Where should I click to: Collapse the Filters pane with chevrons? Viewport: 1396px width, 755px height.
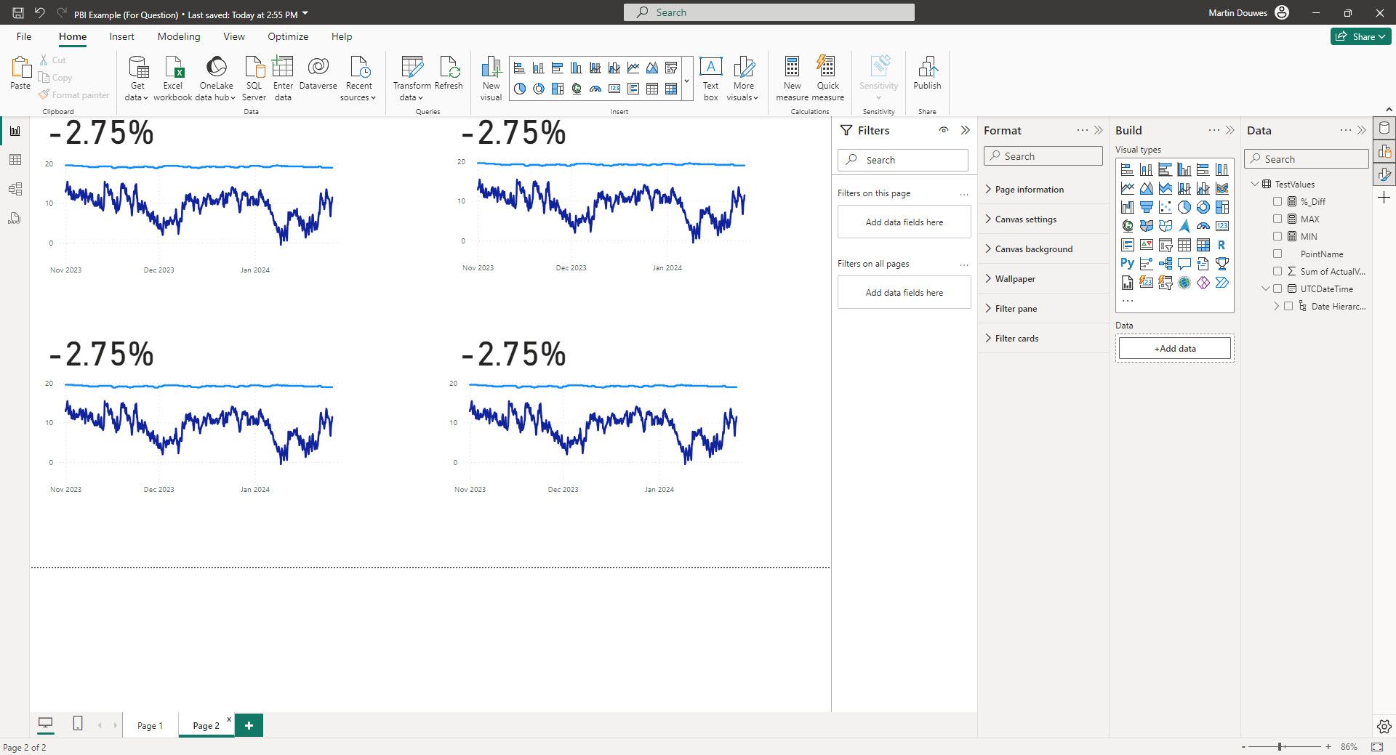(965, 130)
